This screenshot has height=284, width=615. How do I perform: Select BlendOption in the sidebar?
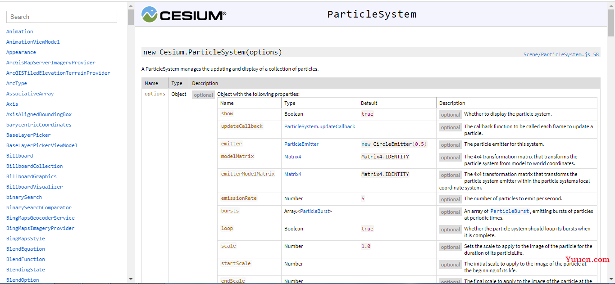pos(23,280)
